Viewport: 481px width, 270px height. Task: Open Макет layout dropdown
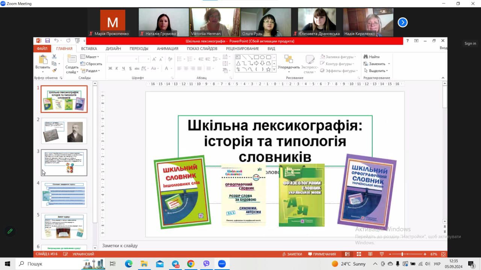[89, 57]
